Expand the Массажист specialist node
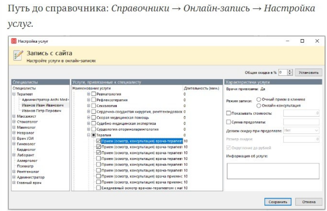Image resolution: width=327 pixels, height=211 pixels. point(14,116)
